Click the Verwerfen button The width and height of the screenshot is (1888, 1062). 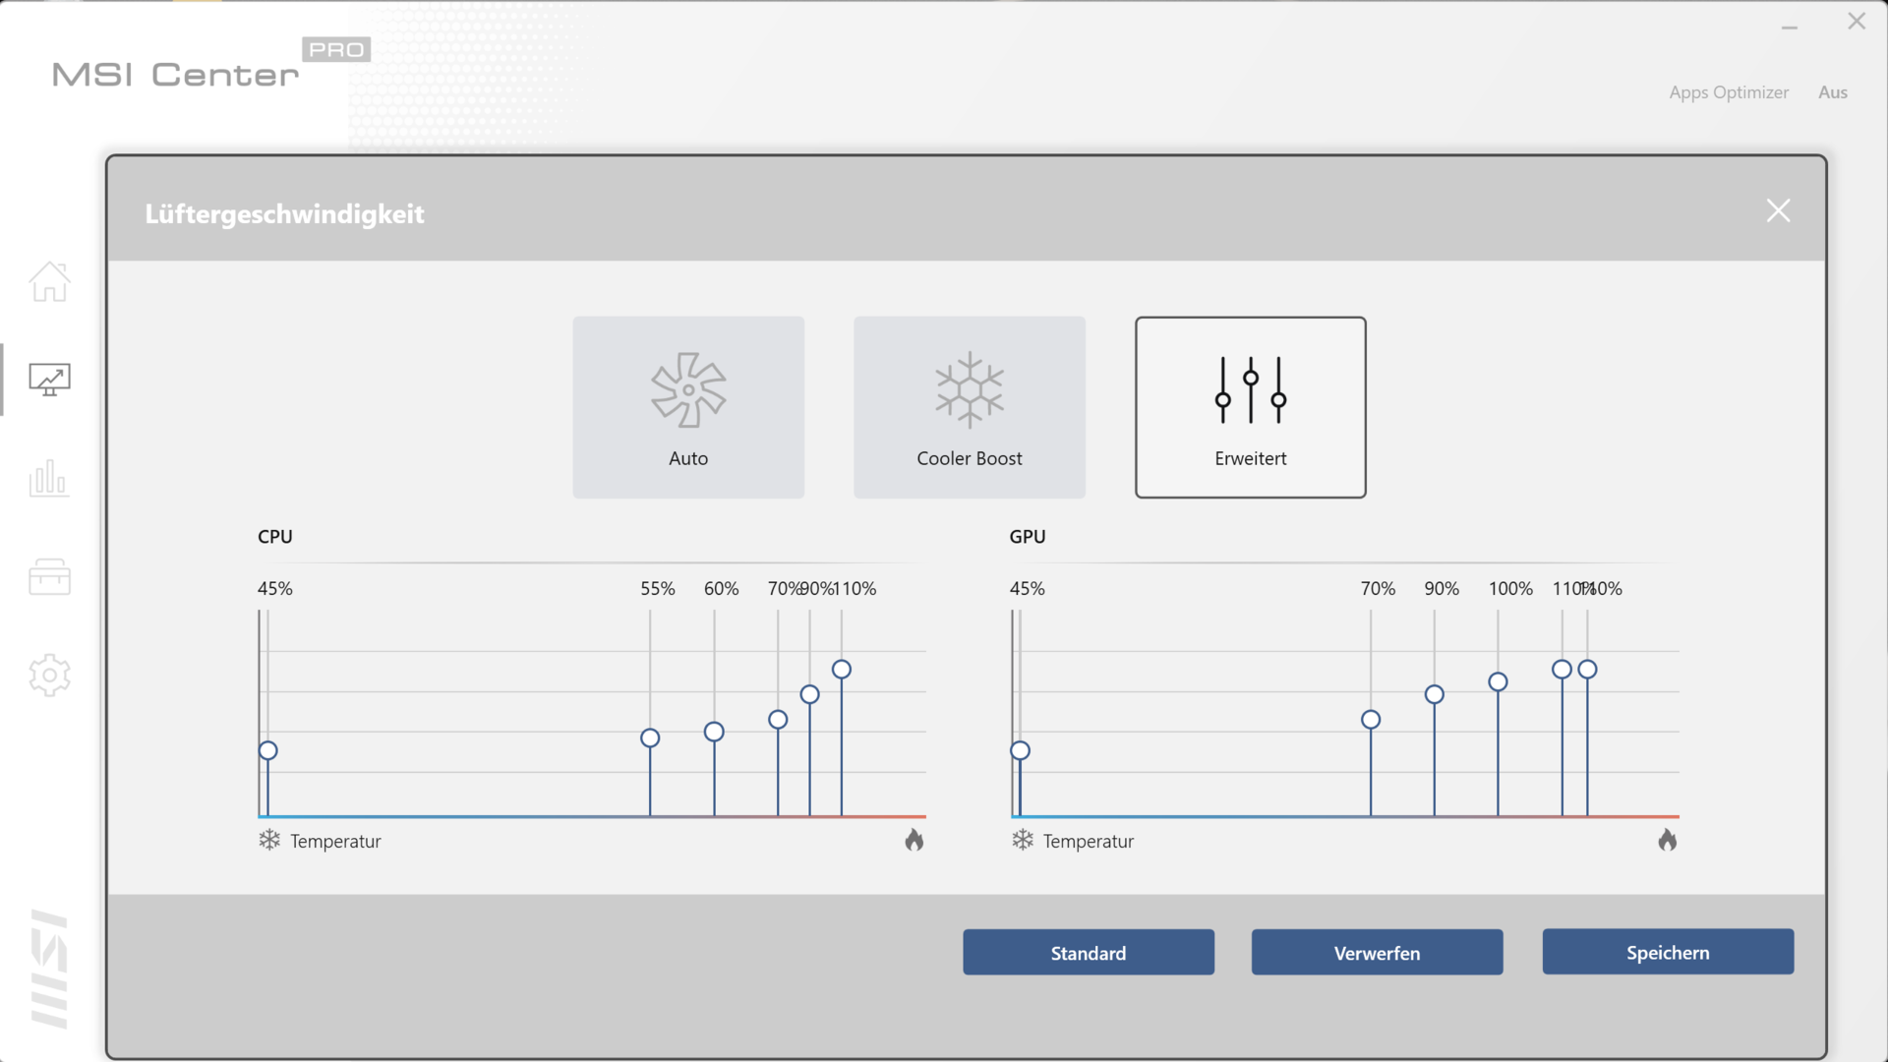1377,952
